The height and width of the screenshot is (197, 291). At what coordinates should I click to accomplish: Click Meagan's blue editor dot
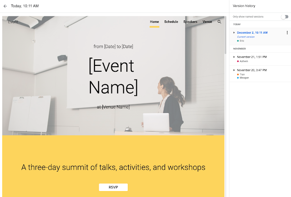[238, 78]
